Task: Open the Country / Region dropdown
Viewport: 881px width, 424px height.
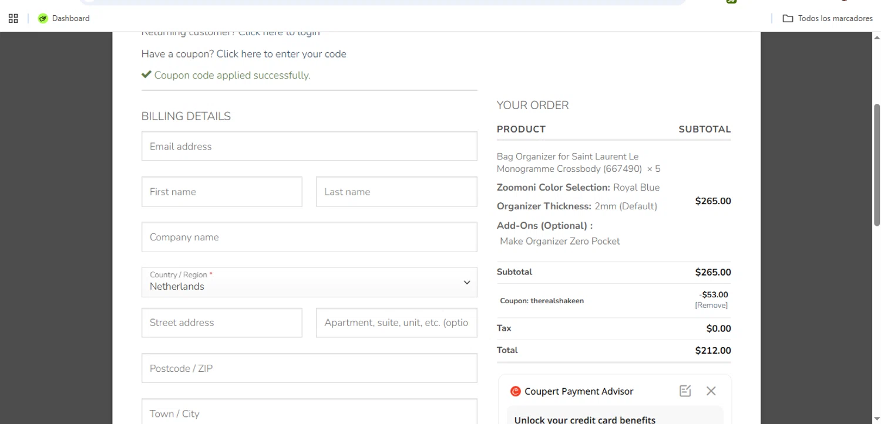Action: click(309, 282)
